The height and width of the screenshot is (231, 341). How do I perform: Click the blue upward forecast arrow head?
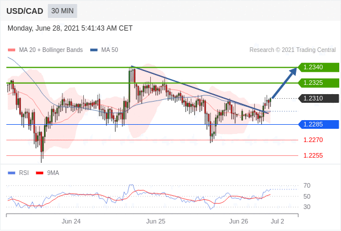[294, 71]
